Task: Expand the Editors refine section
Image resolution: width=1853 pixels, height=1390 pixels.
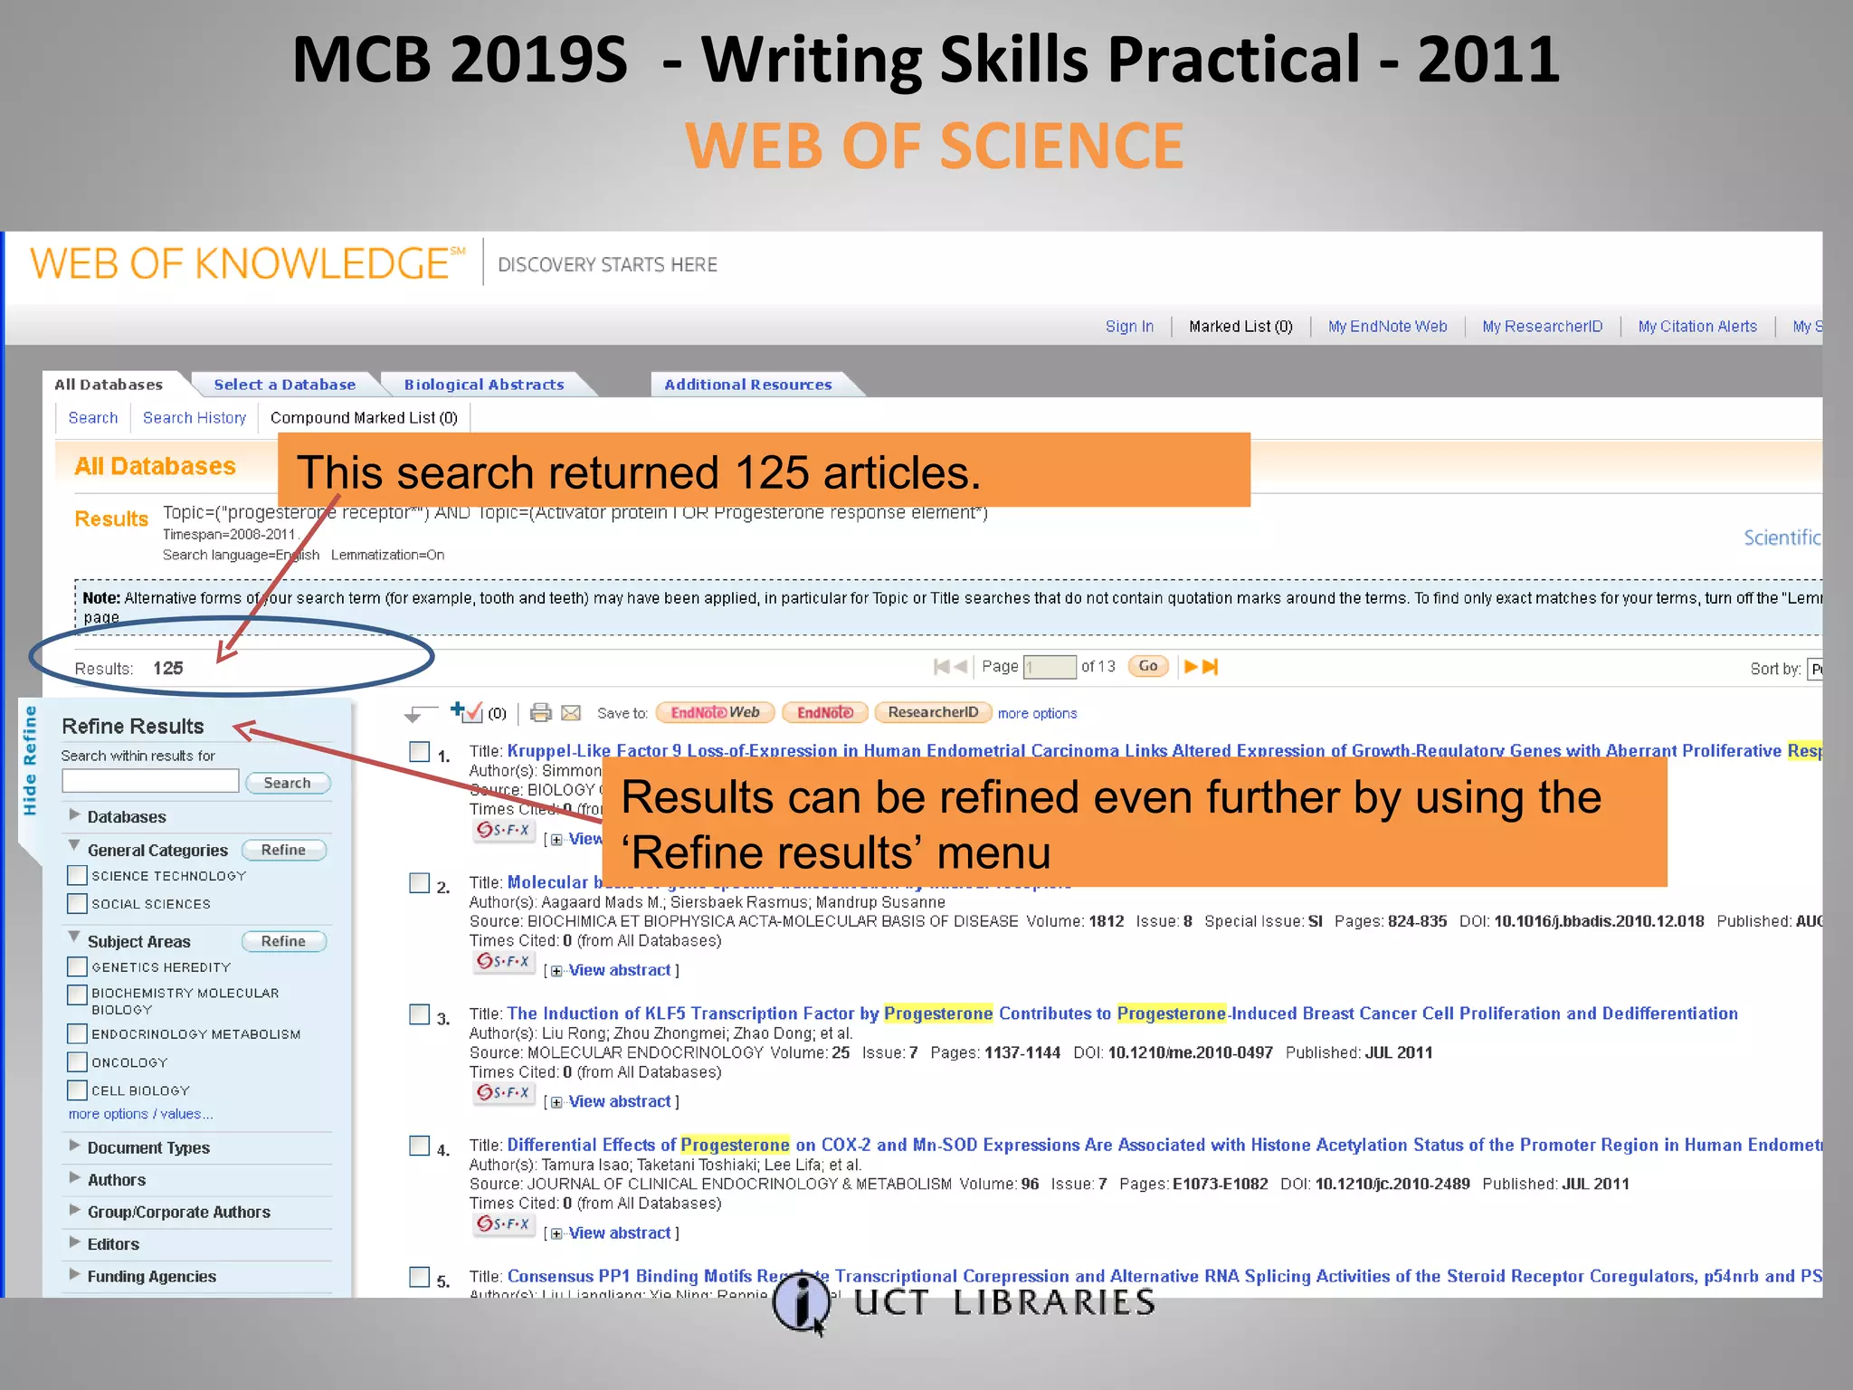Action: point(75,1242)
